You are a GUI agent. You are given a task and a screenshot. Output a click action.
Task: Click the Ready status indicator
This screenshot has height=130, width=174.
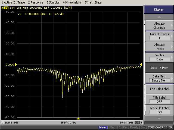coord(134,127)
